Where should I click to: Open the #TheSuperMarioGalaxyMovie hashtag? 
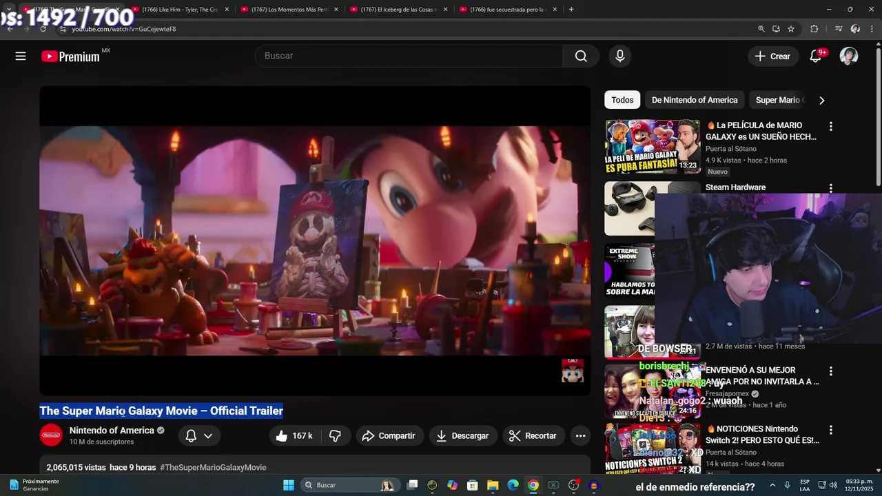pyautogui.click(x=213, y=467)
